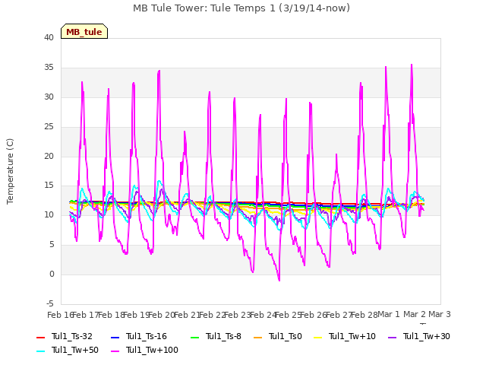Viewport: 486px width, 365px height.
Task: Click the yellow Tul1_Tw+10 legend swatch
Action: (318, 337)
